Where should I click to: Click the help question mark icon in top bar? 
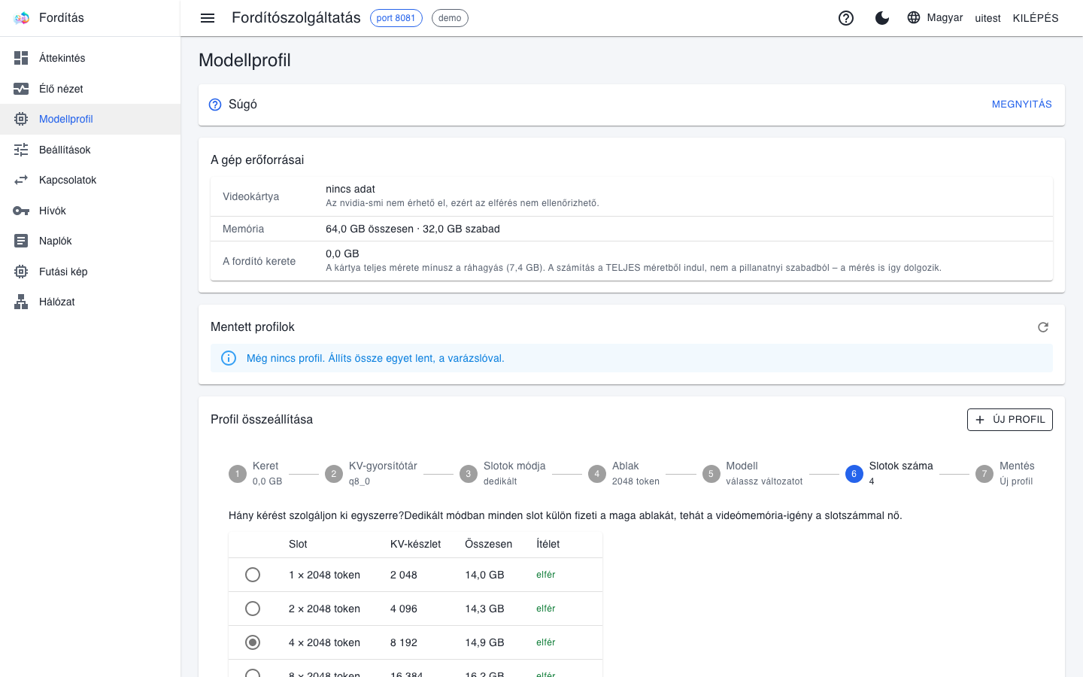point(846,18)
